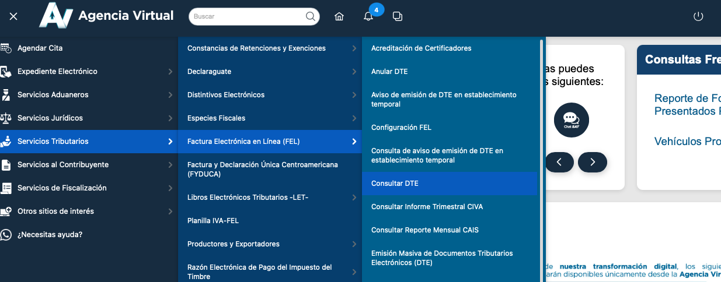Close the side menu with X icon
The image size is (721, 282).
coord(13,16)
